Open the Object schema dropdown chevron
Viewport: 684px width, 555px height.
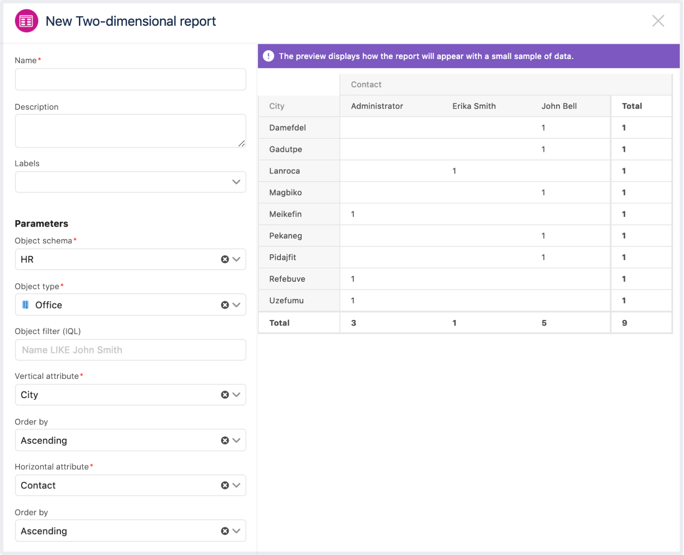coord(237,259)
